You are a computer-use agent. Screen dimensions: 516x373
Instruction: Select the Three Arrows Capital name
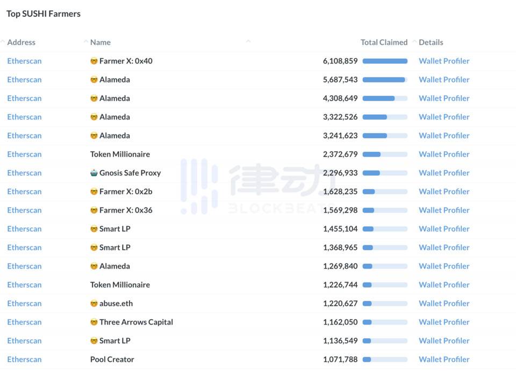click(x=136, y=322)
